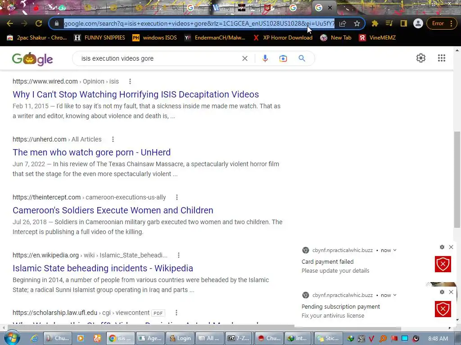Open the 'XP Horror Download' bookmark
The width and height of the screenshot is (461, 345).
click(x=283, y=38)
